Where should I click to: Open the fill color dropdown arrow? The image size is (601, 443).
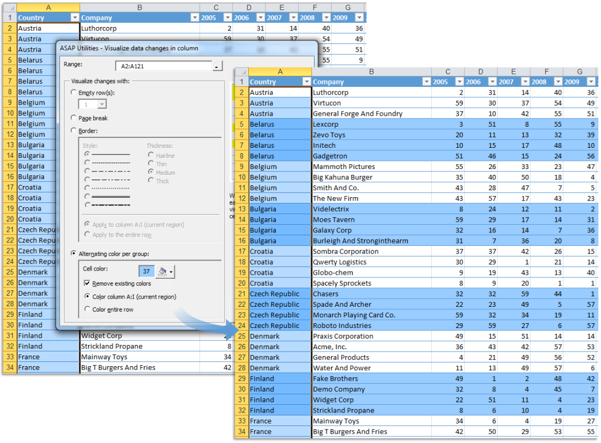(171, 271)
